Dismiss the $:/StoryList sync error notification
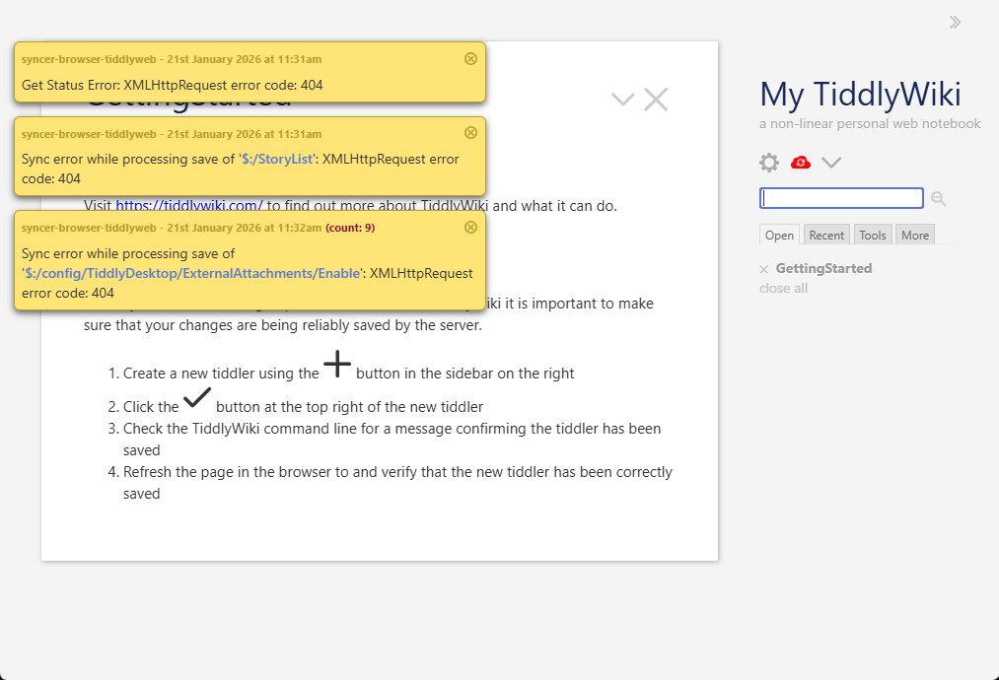This screenshot has height=680, width=999. click(x=470, y=133)
